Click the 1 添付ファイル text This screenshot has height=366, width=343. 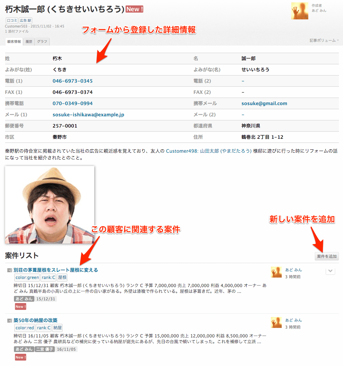click(17, 31)
